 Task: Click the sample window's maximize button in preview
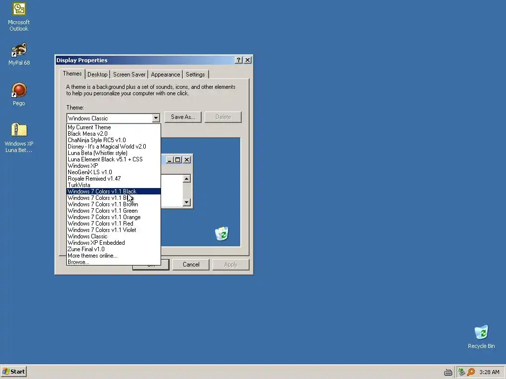coord(177,159)
